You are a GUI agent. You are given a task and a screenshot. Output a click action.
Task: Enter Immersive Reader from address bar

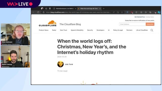coord(118,12)
